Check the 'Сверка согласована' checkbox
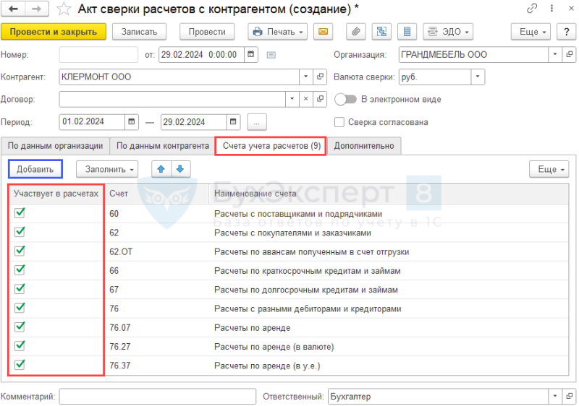This screenshot has width=579, height=406. (339, 122)
